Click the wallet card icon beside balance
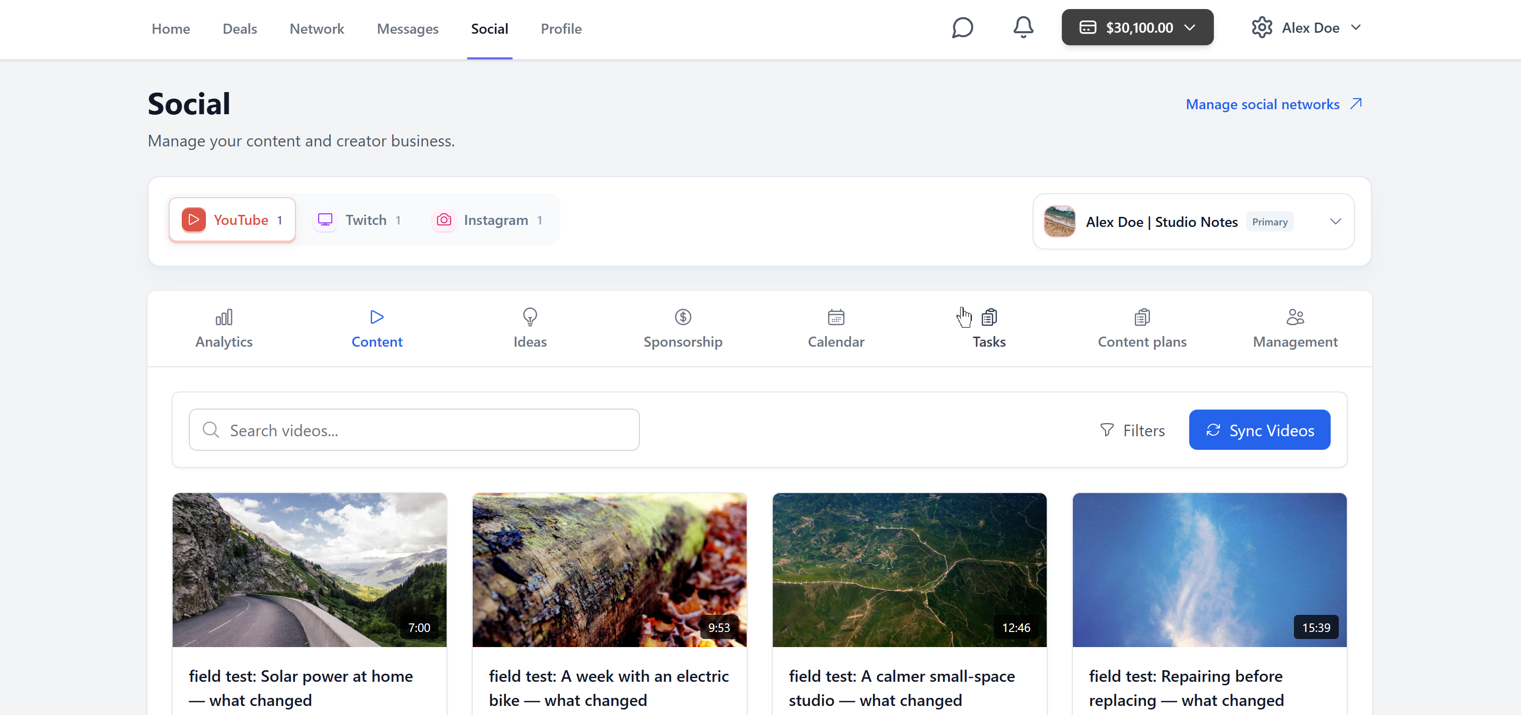Image resolution: width=1521 pixels, height=715 pixels. tap(1088, 28)
